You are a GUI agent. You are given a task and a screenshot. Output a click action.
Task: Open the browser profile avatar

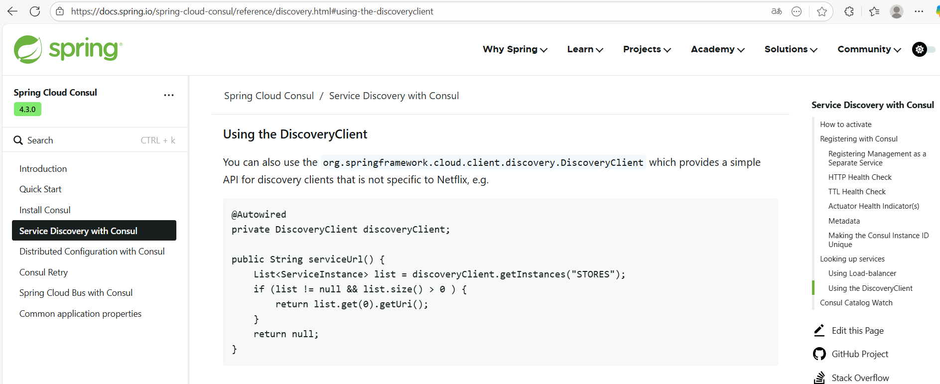[897, 11]
